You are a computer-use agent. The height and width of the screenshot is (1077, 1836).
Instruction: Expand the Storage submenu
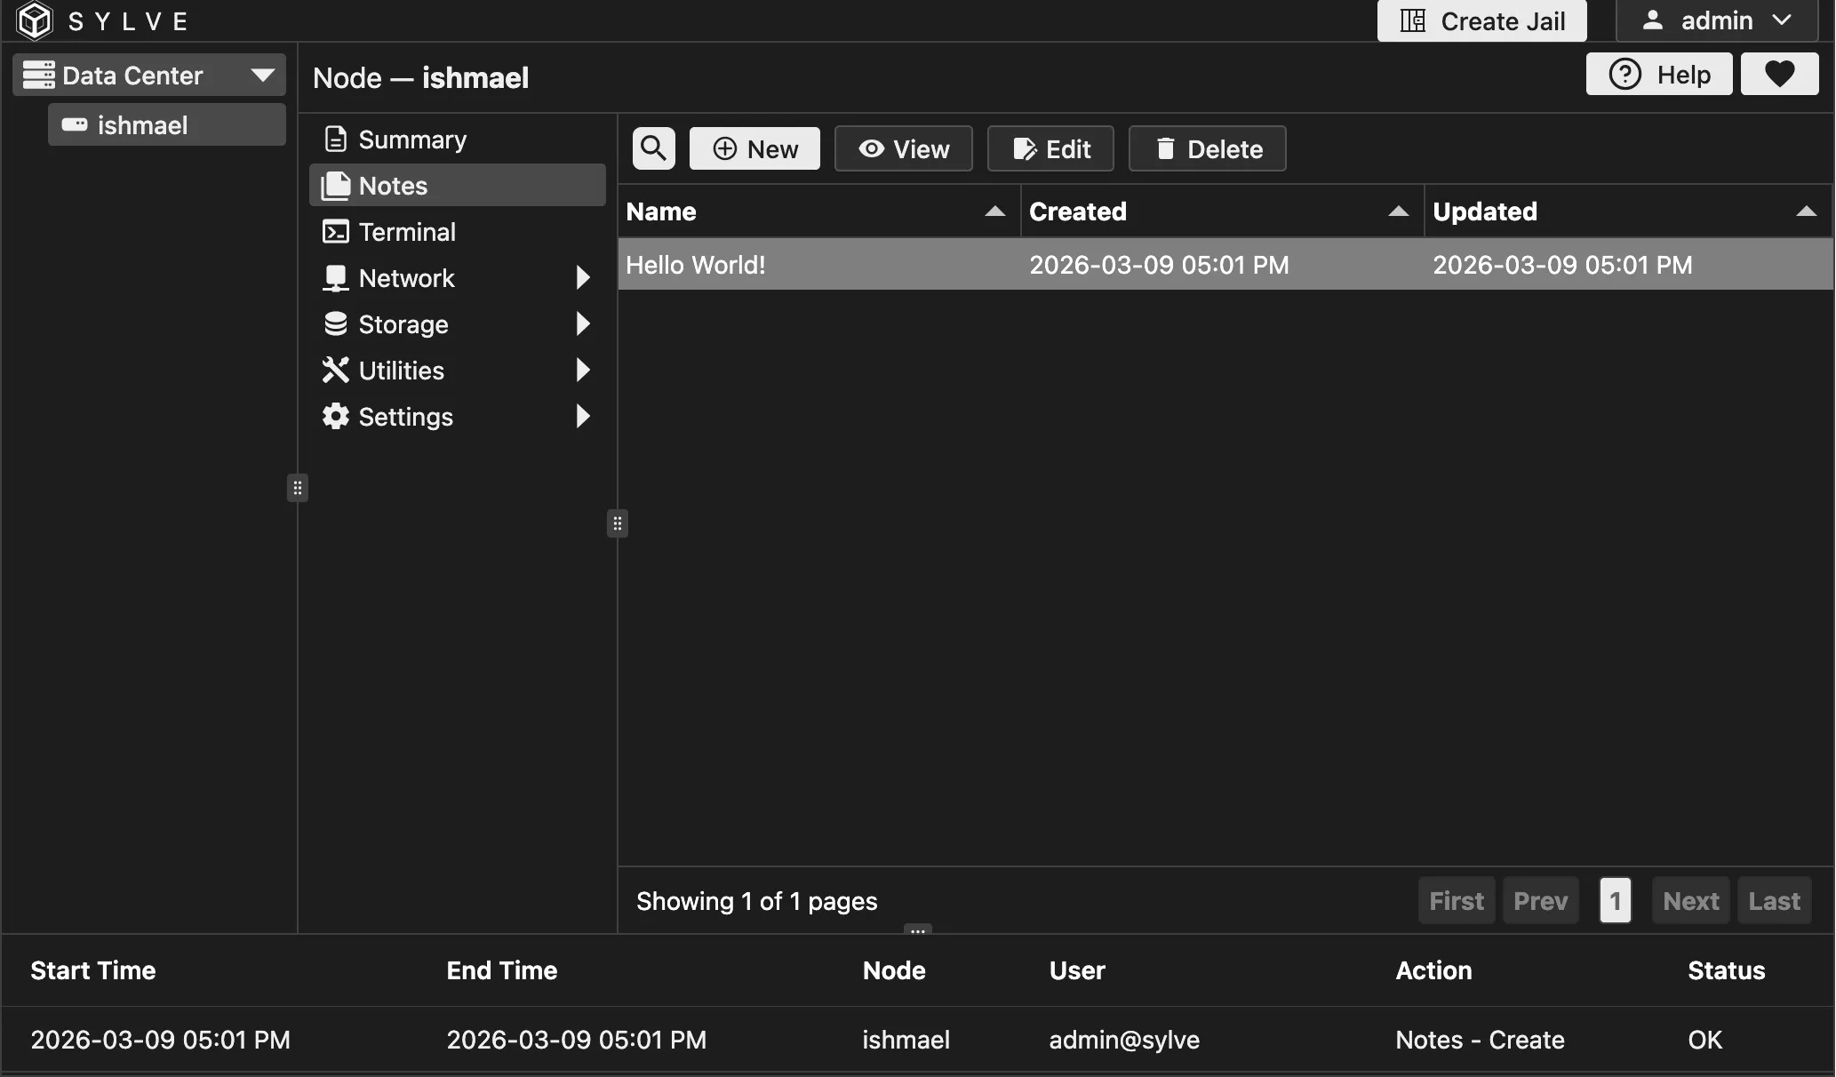coord(582,324)
